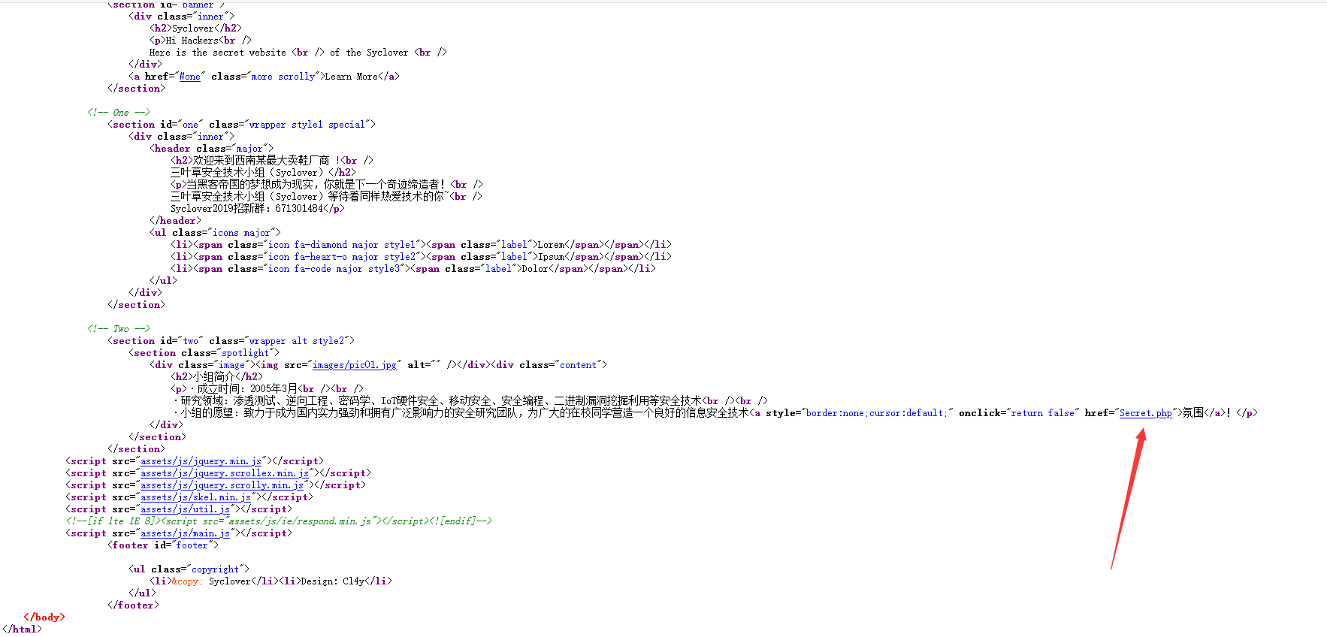The height and width of the screenshot is (637, 1327).
Task: Click the "Hi Hackers" paragraph text
Action: coord(192,41)
